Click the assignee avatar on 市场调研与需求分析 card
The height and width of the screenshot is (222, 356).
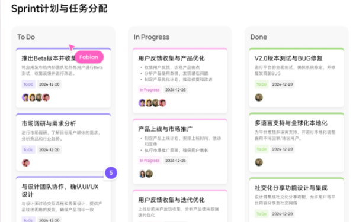click(25, 163)
